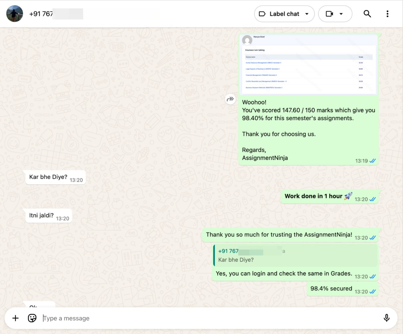Record a voice message with microphone
The width and height of the screenshot is (403, 334).
click(x=387, y=318)
